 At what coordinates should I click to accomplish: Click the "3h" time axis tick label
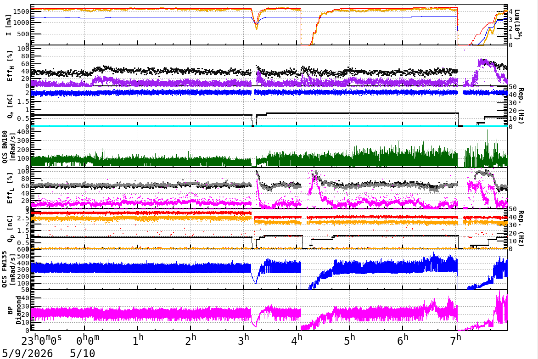pyautogui.click(x=244, y=340)
